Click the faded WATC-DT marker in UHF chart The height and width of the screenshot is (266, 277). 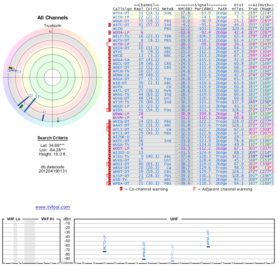[x=172, y=261]
